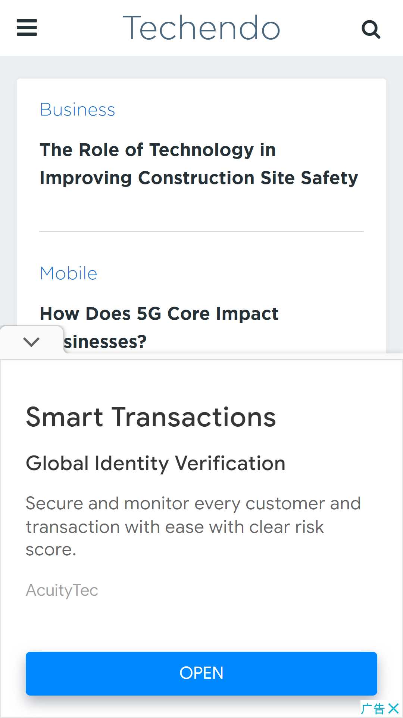This screenshot has width=403, height=718.
Task: Click 'Improving Construction Site Safety' headline line
Action: click(x=199, y=178)
